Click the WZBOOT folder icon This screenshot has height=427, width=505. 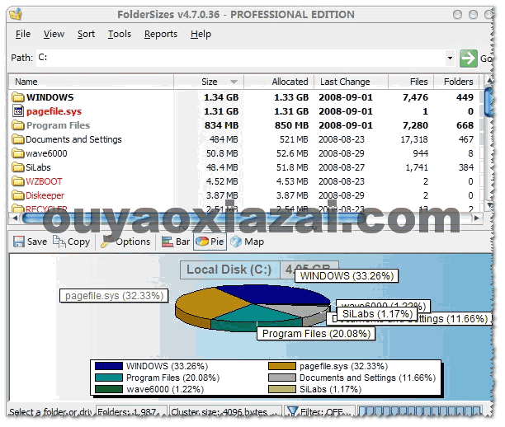[x=18, y=181]
